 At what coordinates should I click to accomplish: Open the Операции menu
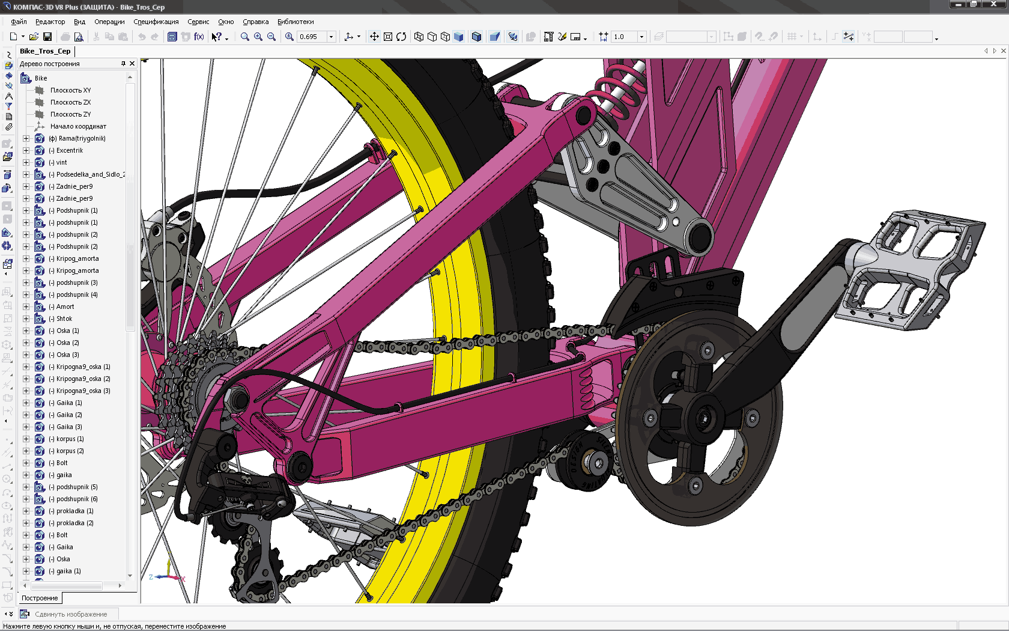point(109,22)
